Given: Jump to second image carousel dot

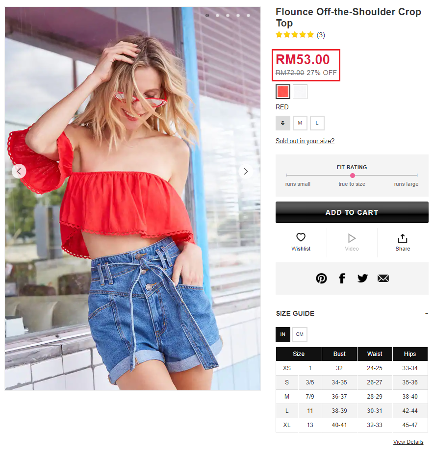Looking at the screenshot, I should click(x=218, y=15).
